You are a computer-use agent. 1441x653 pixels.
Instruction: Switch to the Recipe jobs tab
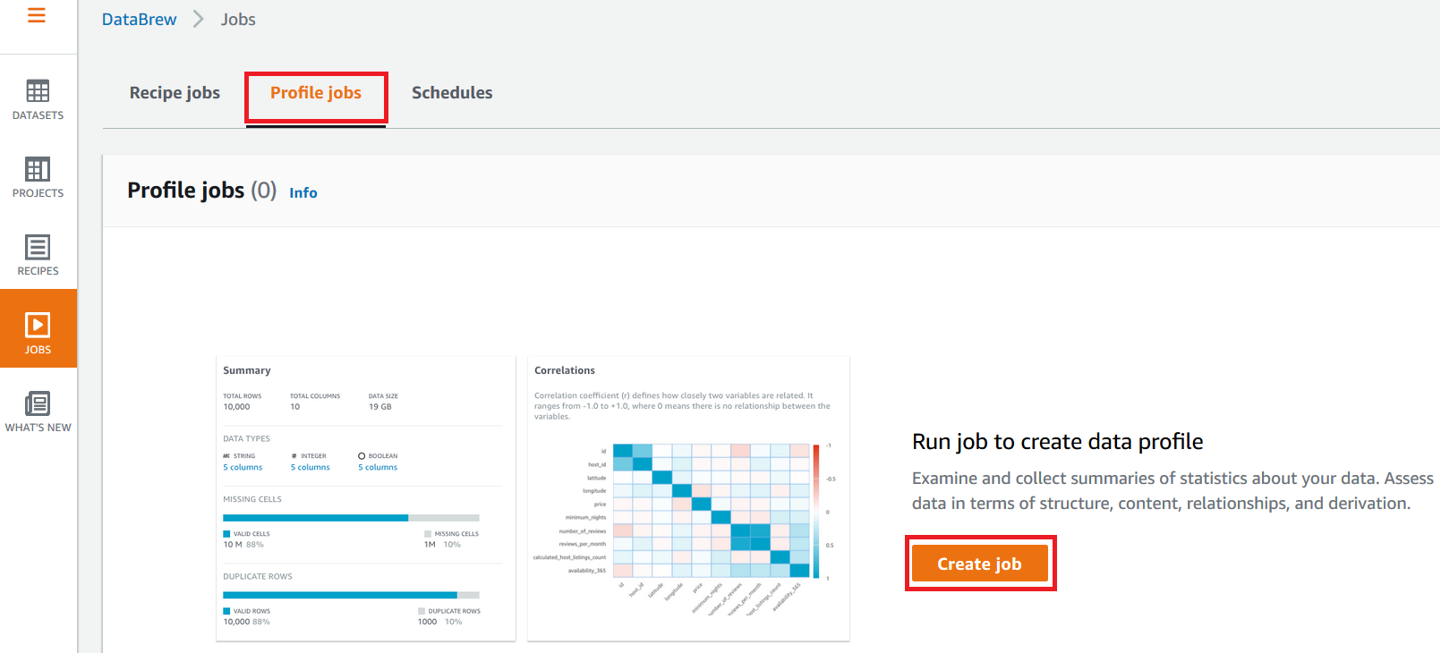[175, 92]
